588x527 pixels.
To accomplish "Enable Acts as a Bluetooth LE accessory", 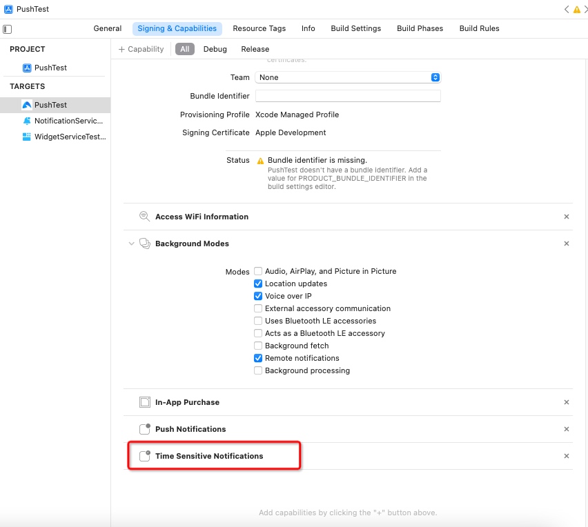I will point(258,333).
